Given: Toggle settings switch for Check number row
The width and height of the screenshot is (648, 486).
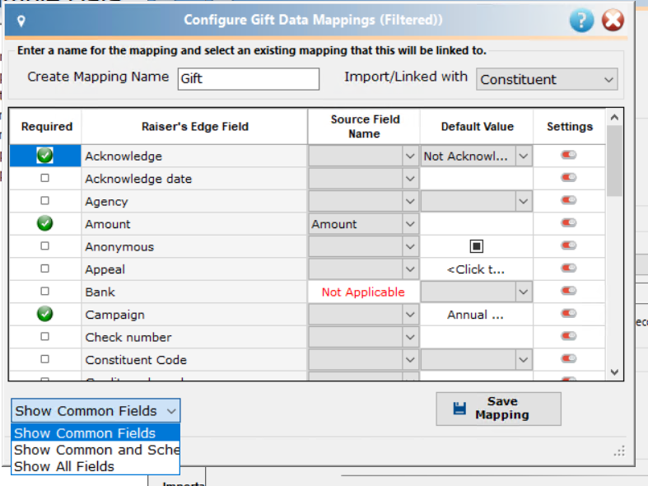Looking at the screenshot, I should point(569,336).
